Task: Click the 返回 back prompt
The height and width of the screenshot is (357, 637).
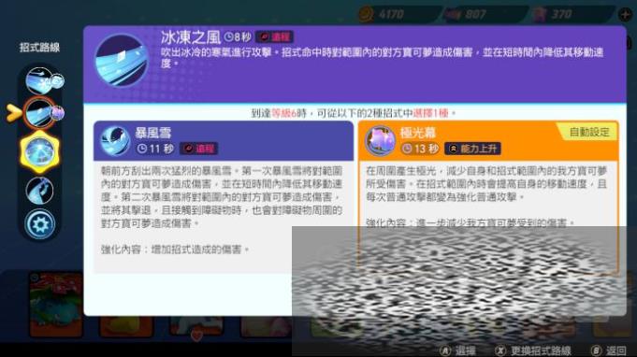Action: pyautogui.click(x=609, y=350)
